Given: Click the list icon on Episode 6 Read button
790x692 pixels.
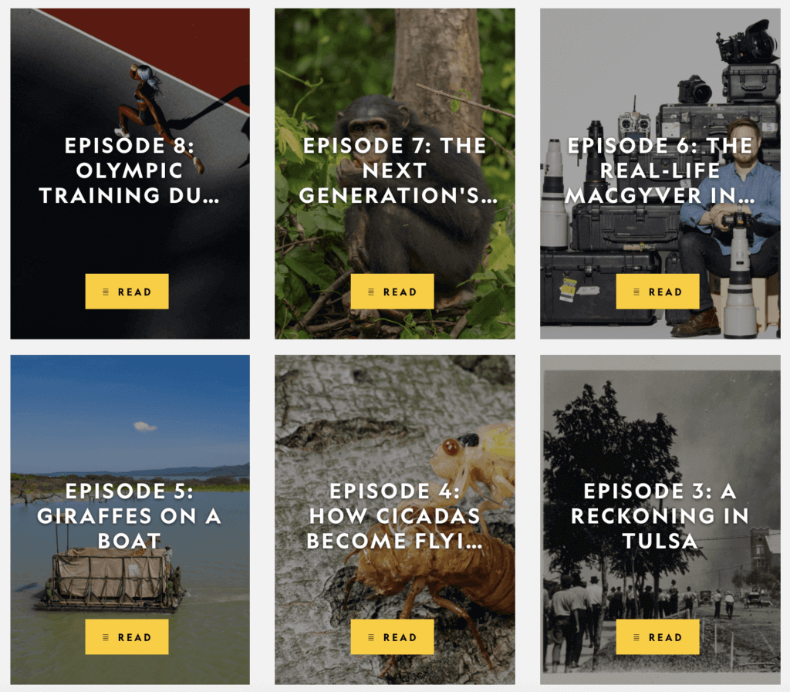Looking at the screenshot, I should [636, 292].
